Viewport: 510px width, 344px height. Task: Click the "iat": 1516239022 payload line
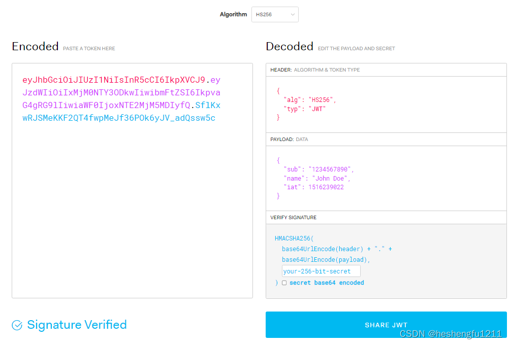point(313,187)
